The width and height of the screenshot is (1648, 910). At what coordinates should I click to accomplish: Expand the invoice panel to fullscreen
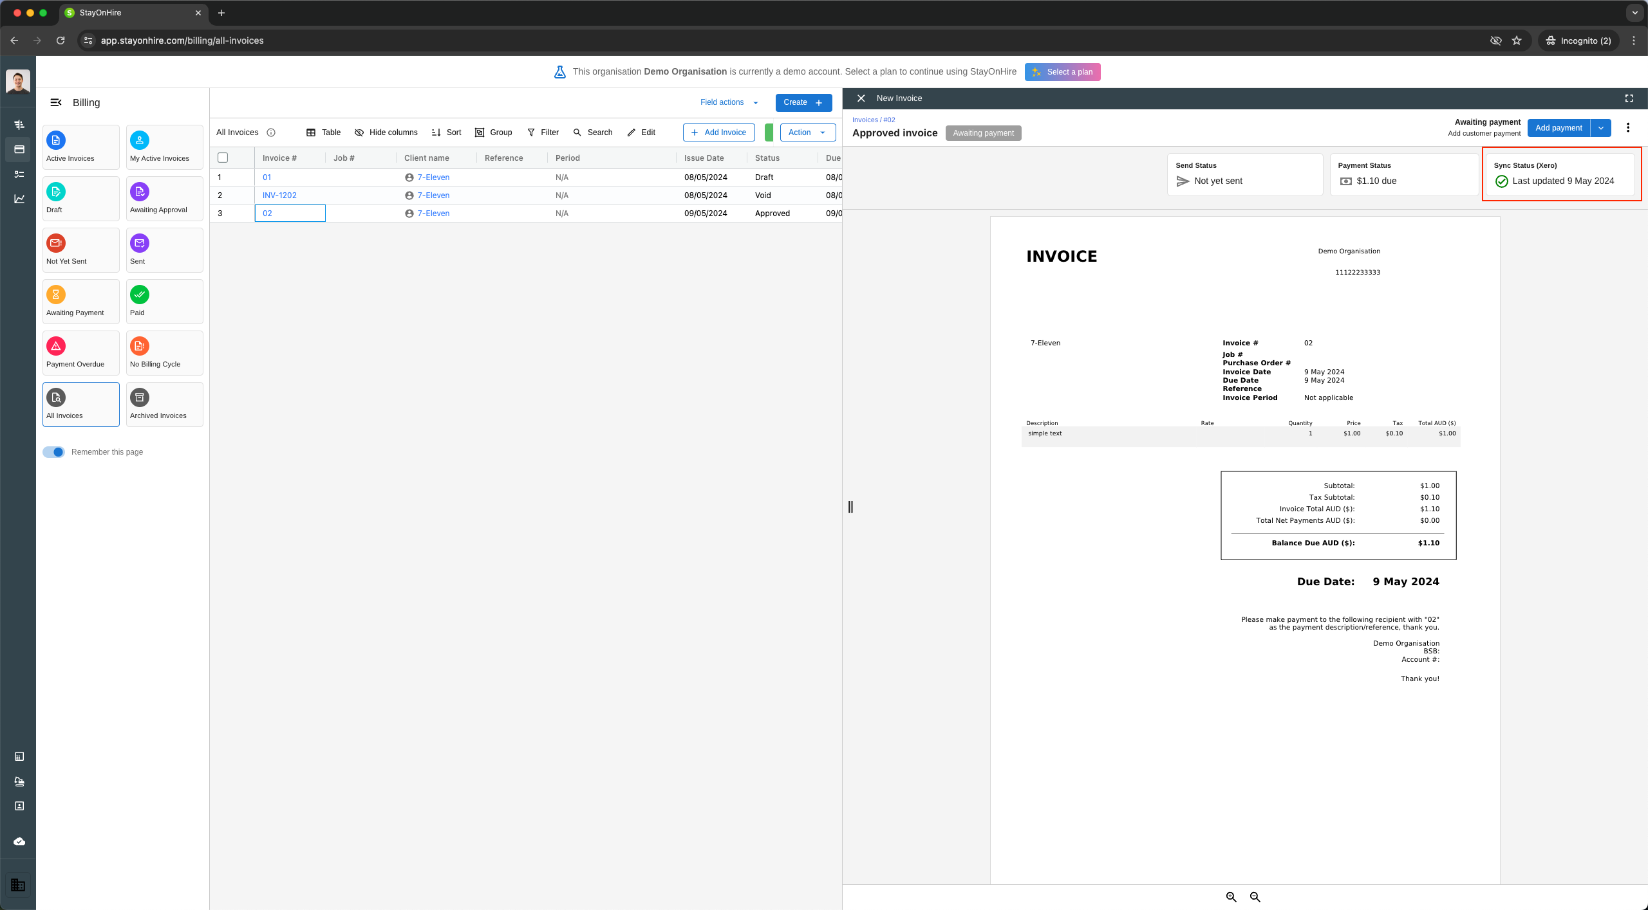click(1629, 98)
